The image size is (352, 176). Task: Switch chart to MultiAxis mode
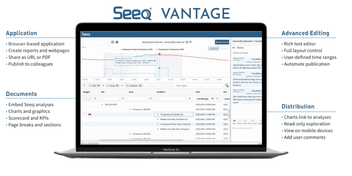[x=224, y=49]
